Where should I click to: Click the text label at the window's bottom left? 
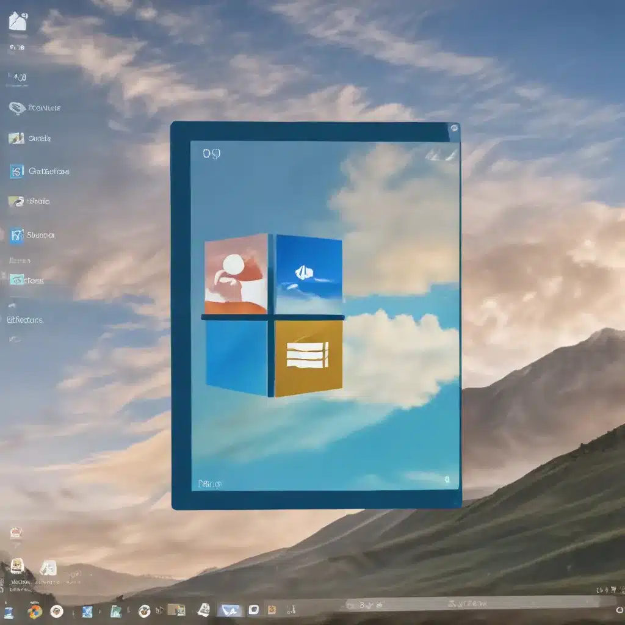click(210, 484)
